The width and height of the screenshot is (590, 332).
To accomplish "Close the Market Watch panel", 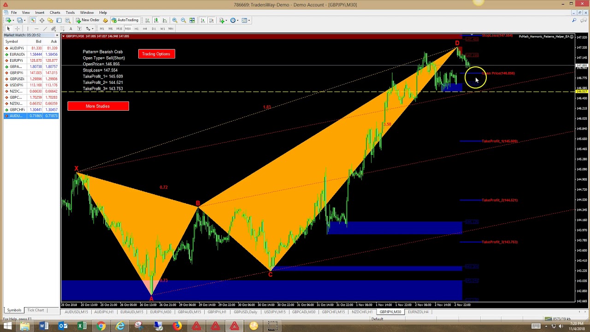I will pos(57,35).
